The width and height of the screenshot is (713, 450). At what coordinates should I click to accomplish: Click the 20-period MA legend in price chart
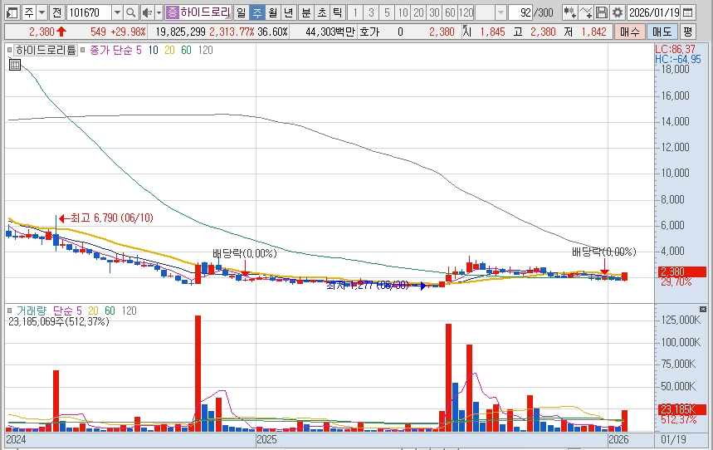point(169,50)
